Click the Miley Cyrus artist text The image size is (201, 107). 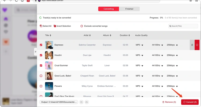87,86
